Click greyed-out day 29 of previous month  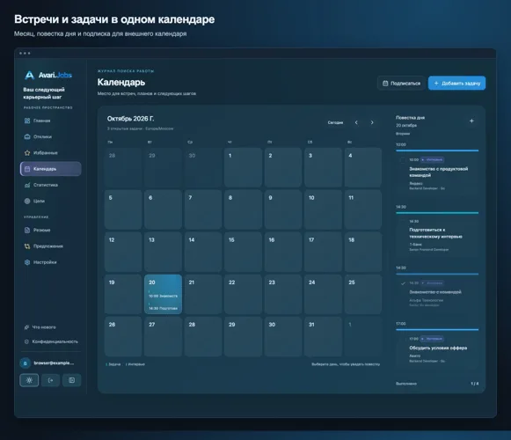[163, 167]
